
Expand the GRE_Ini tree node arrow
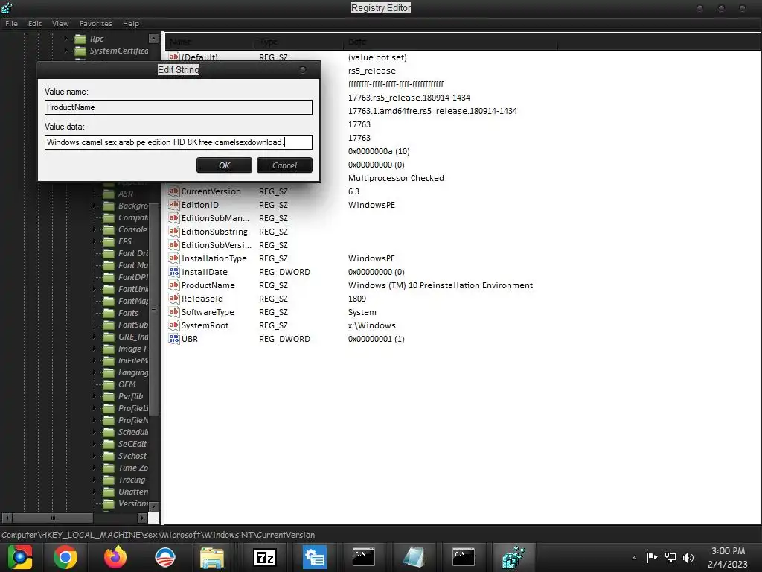pyautogui.click(x=95, y=337)
